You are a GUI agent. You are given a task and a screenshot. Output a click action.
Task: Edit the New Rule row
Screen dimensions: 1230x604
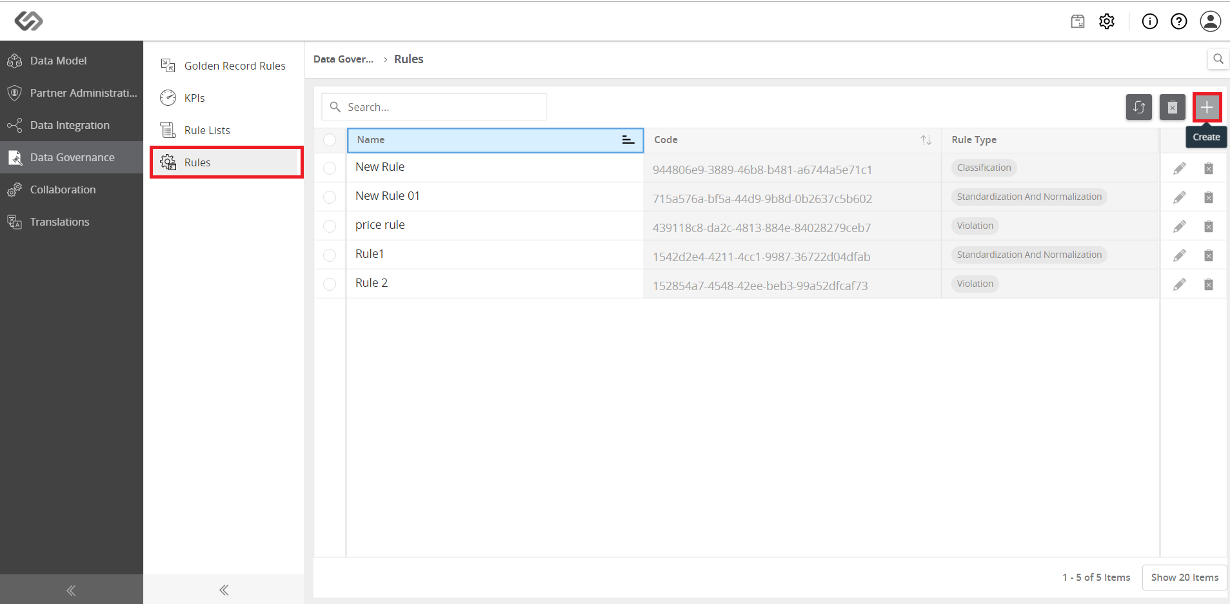point(1180,168)
